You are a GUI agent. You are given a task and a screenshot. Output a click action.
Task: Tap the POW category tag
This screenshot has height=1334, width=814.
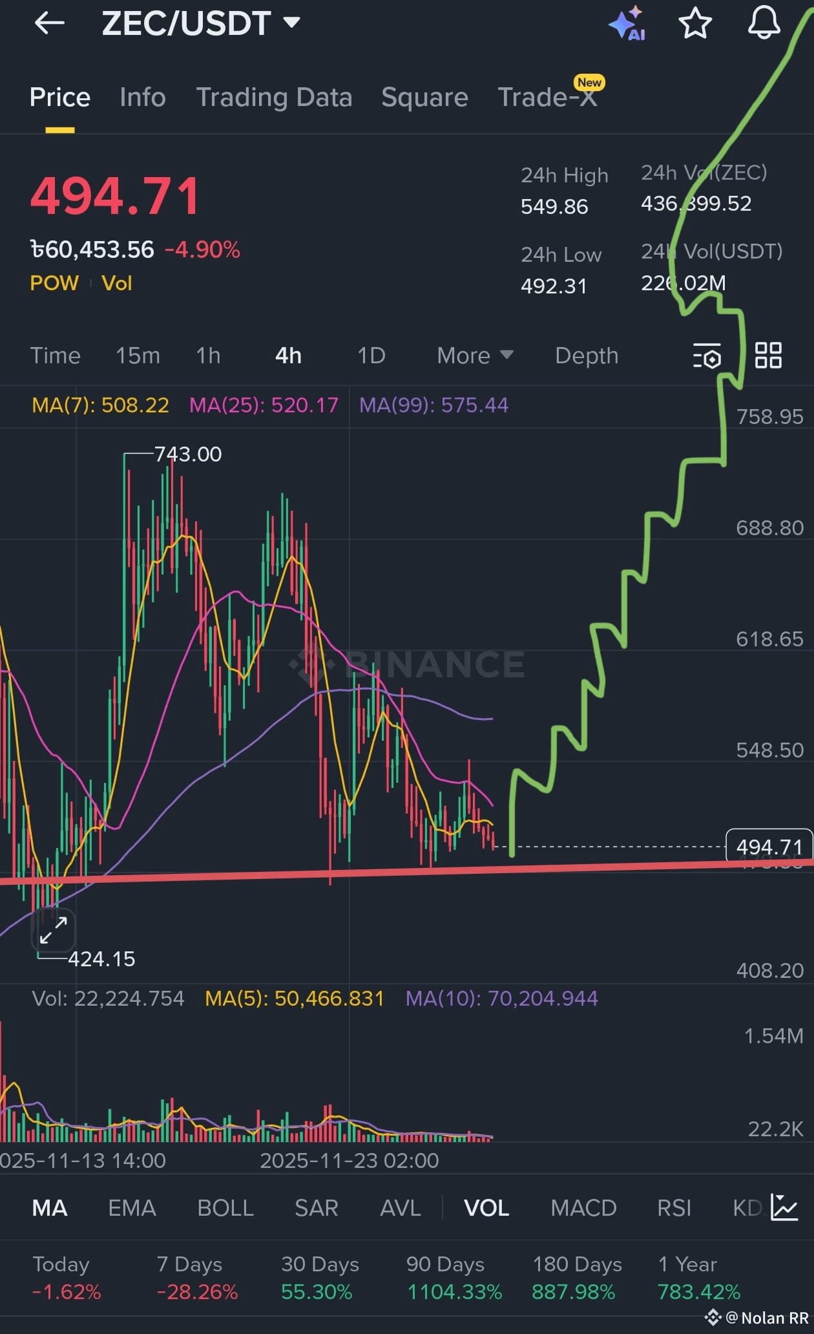click(54, 283)
